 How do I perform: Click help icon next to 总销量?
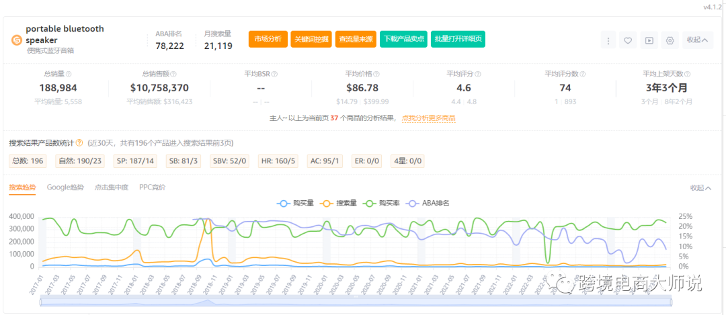pos(69,75)
